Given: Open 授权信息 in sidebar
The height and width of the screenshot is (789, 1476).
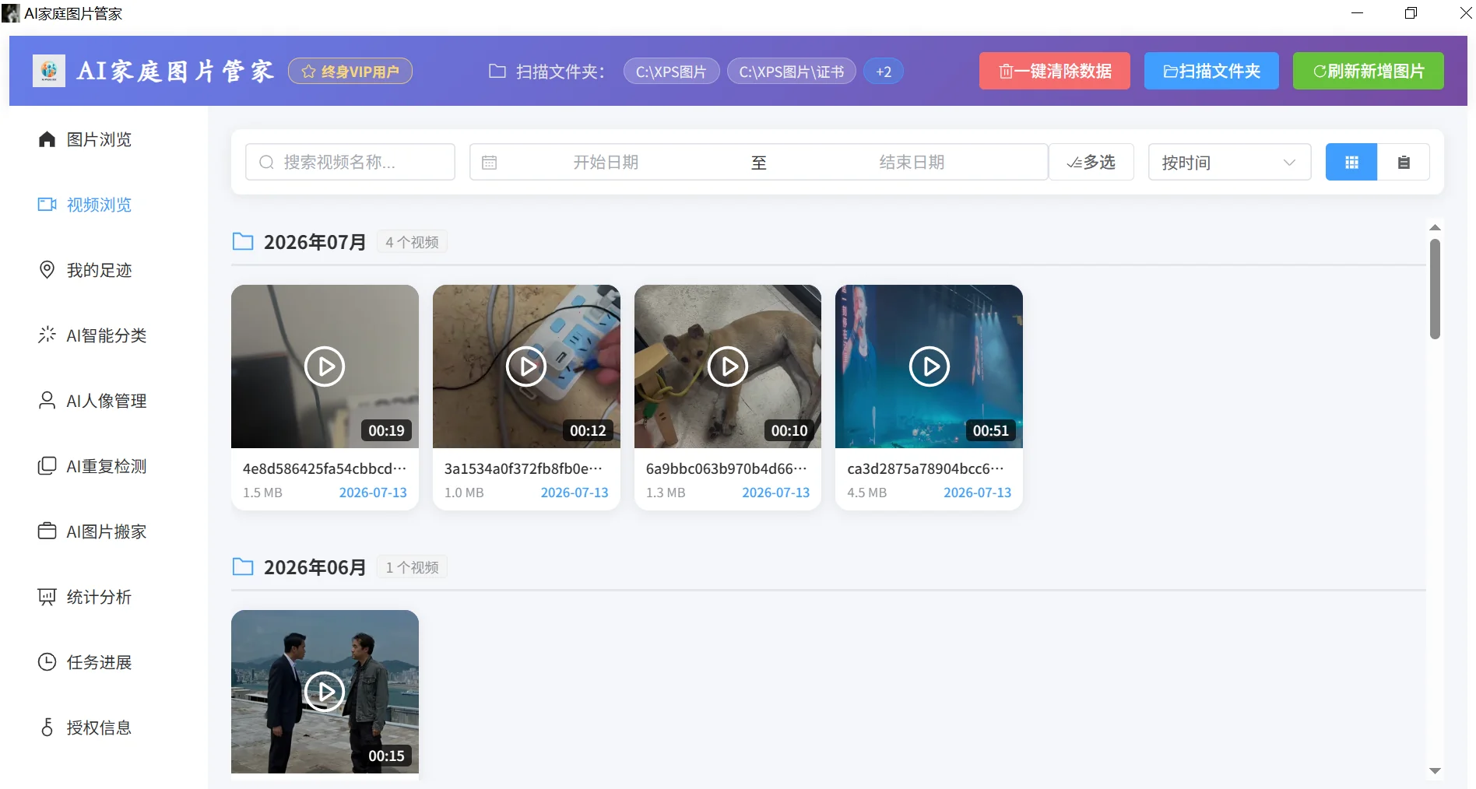Looking at the screenshot, I should (x=86, y=728).
